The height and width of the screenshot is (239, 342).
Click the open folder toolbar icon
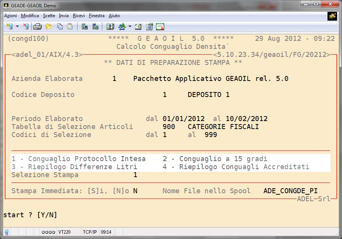pos(48,27)
